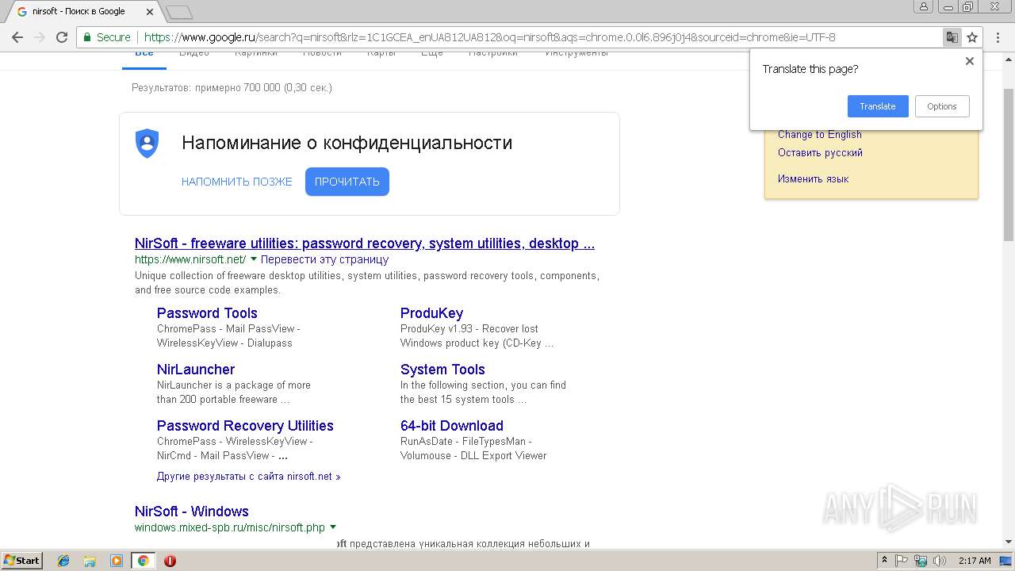Launch Internet Explorer from taskbar
This screenshot has height=571, width=1015.
pyautogui.click(x=63, y=561)
